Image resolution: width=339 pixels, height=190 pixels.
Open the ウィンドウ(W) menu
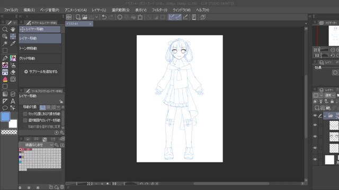pos(182,10)
